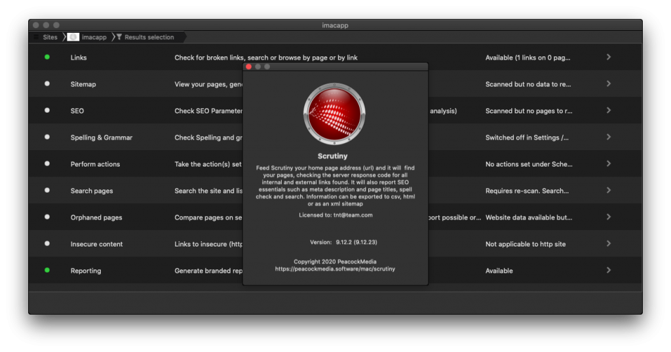Viewport: 671px width, 352px height.
Task: Click the status dot beside Insecure content
Action: point(47,243)
